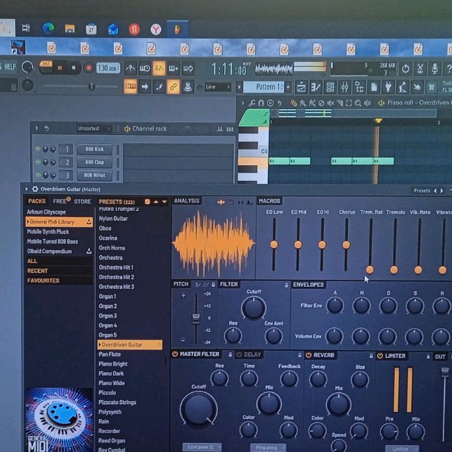Open the Unsorted channel filter dropdown

(x=93, y=129)
